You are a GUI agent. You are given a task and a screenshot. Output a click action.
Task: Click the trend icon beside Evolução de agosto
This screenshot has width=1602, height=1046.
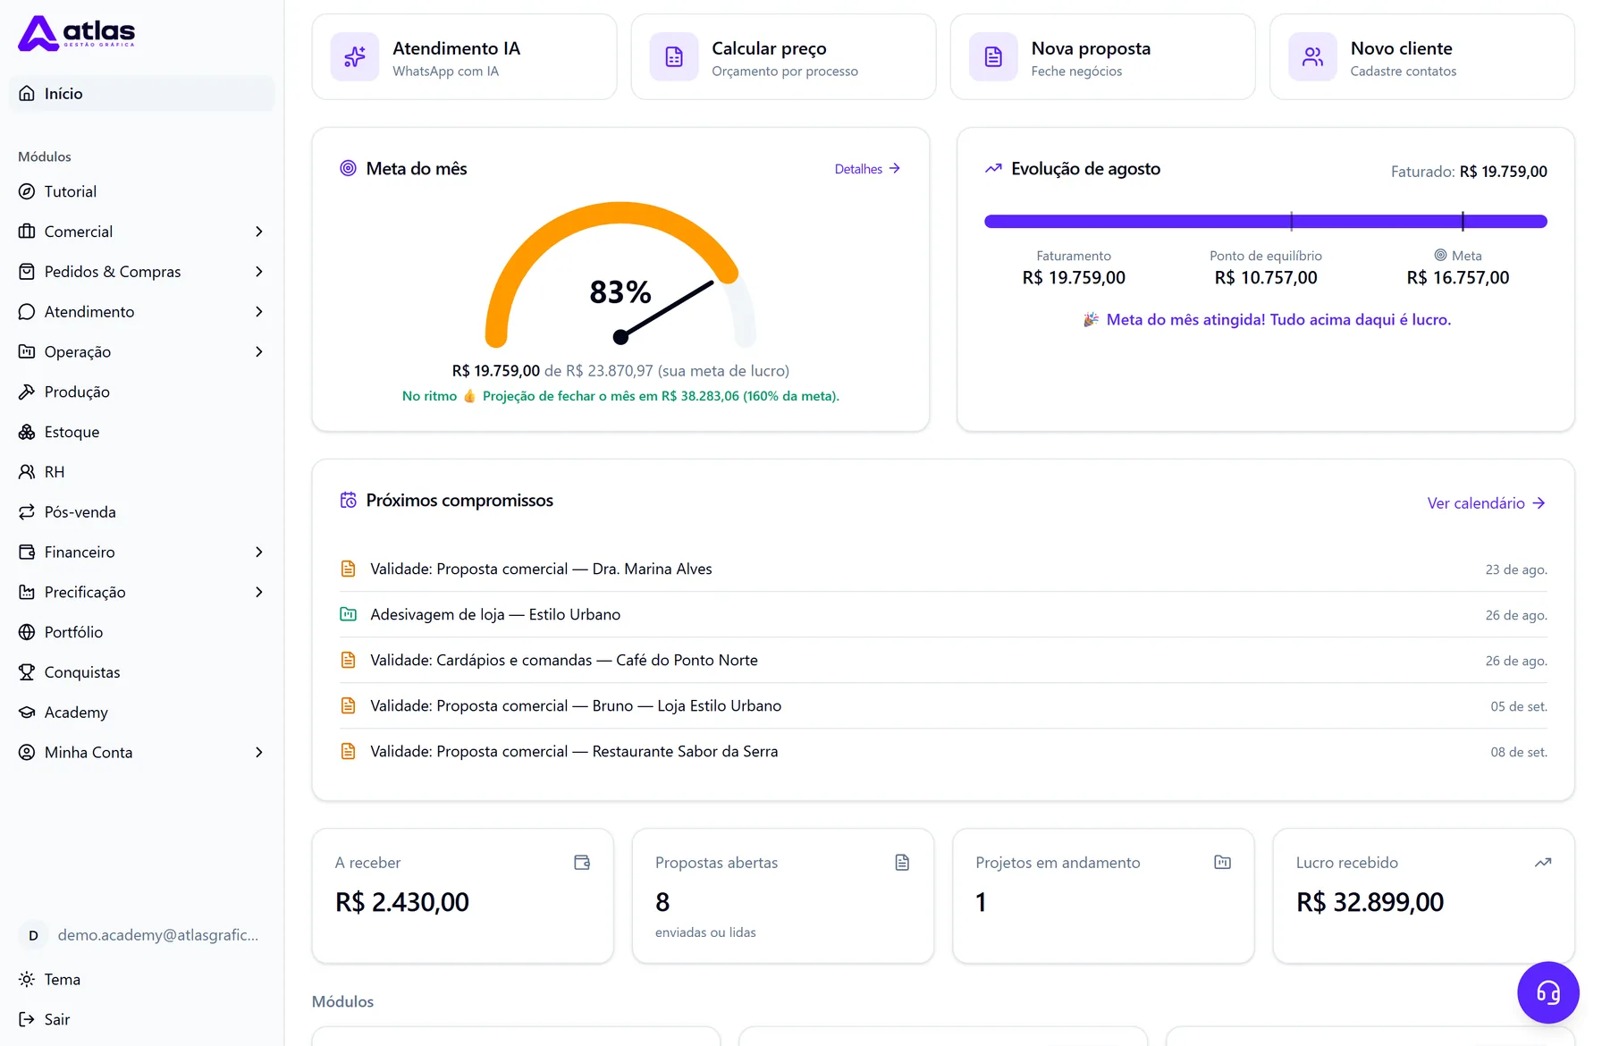[x=993, y=168]
